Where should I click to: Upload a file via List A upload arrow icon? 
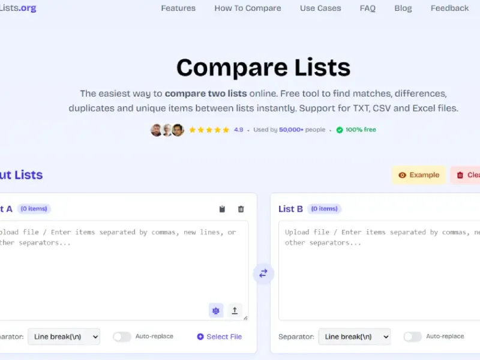(x=235, y=311)
